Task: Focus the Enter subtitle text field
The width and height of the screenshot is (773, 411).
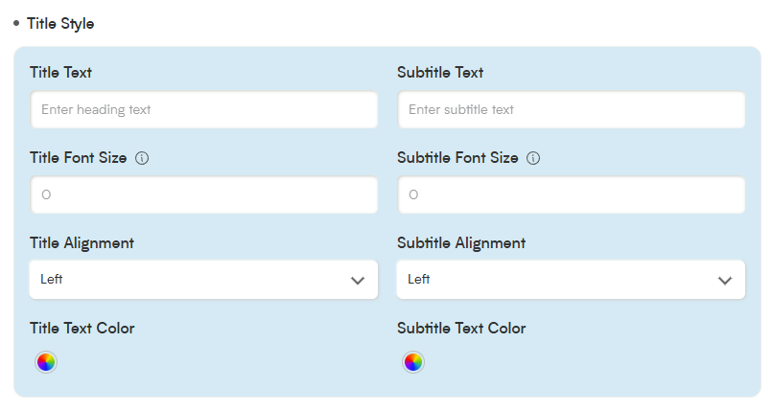Action: (x=572, y=110)
